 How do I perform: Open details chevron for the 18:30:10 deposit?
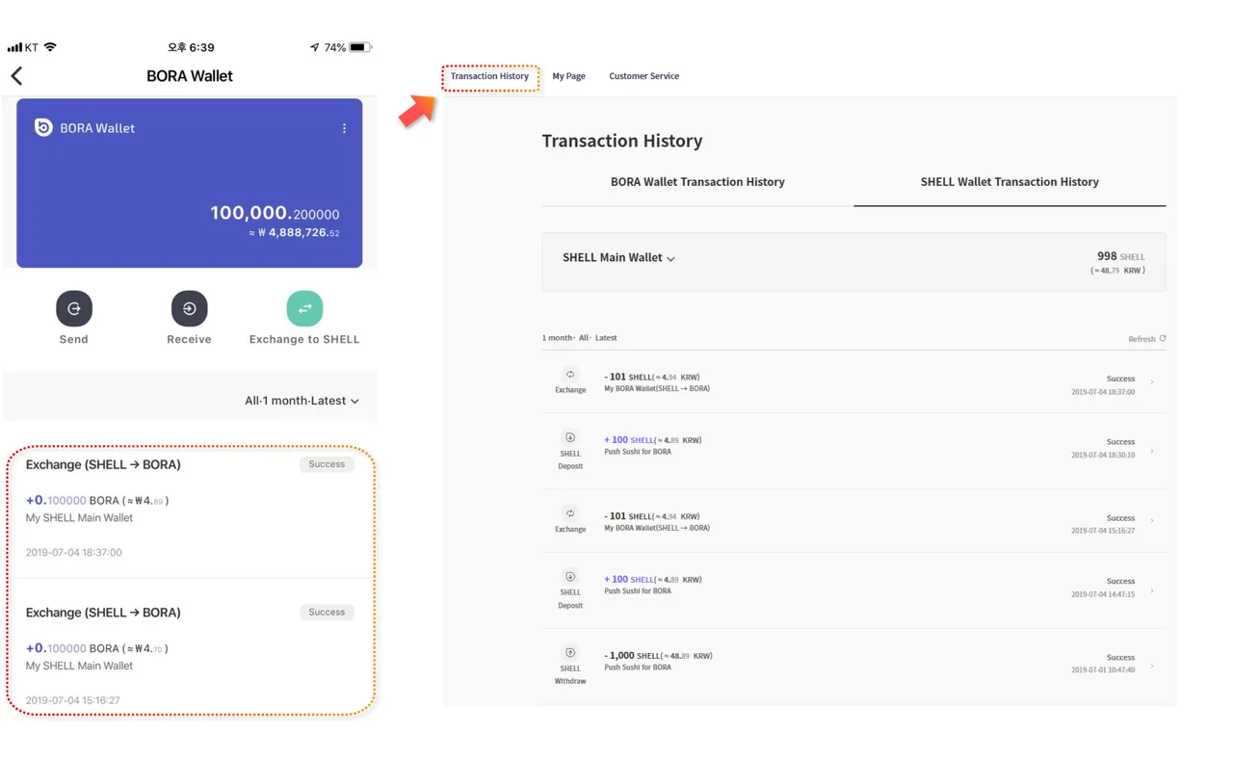click(x=1152, y=451)
